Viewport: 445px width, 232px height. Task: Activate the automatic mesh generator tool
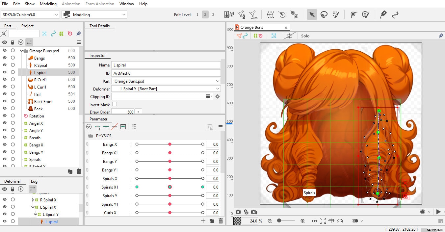point(253,14)
